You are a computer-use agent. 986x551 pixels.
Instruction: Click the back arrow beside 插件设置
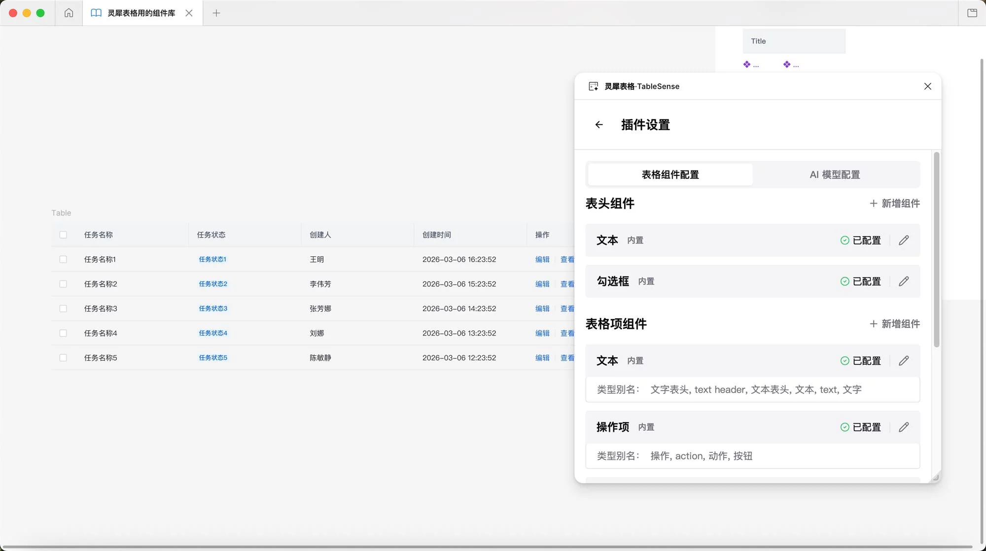[x=599, y=125]
